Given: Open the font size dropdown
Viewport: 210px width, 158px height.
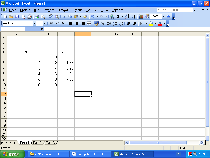Looking at the screenshot, I should [x=45, y=23].
